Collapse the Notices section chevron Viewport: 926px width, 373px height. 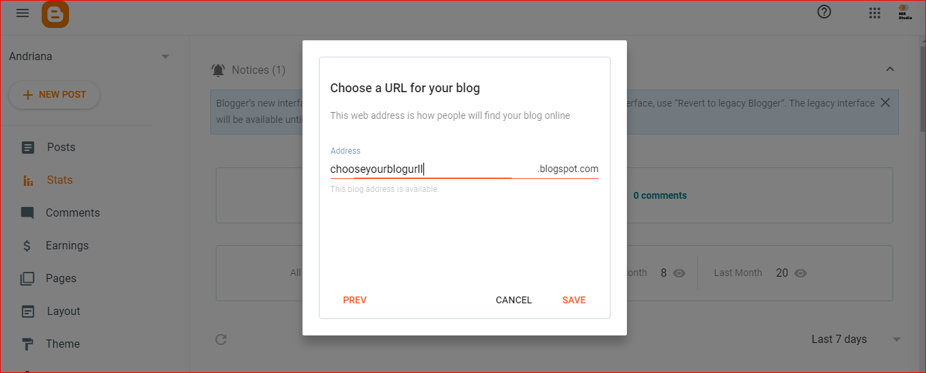point(890,69)
